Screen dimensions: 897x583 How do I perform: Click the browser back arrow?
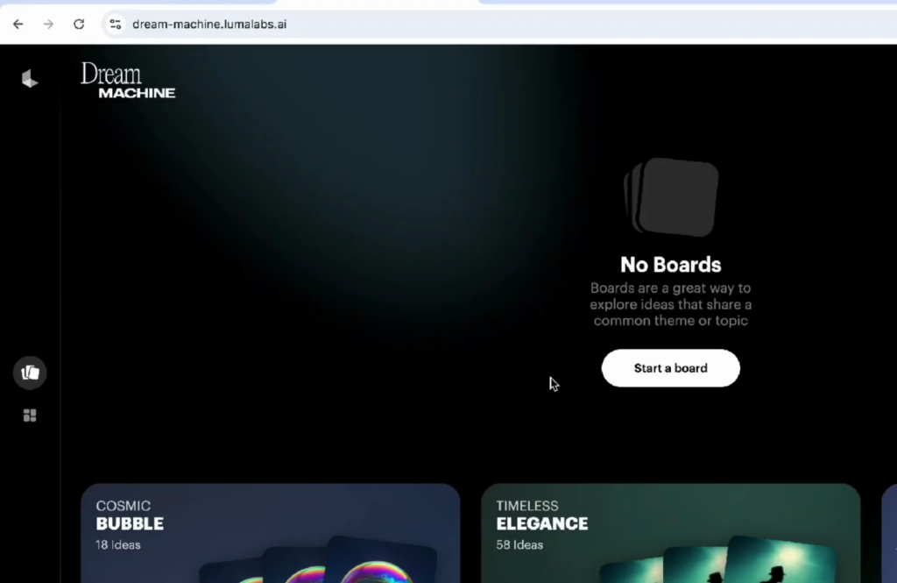[x=18, y=24]
